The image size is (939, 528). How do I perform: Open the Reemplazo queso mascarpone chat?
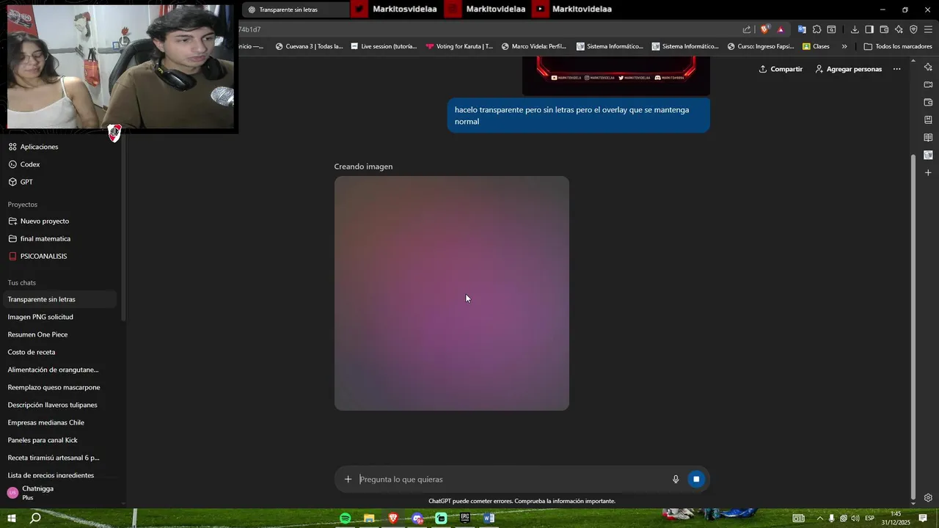(60, 387)
